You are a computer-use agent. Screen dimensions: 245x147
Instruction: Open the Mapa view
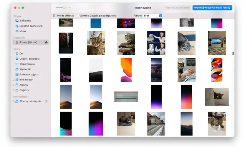tap(23, 31)
